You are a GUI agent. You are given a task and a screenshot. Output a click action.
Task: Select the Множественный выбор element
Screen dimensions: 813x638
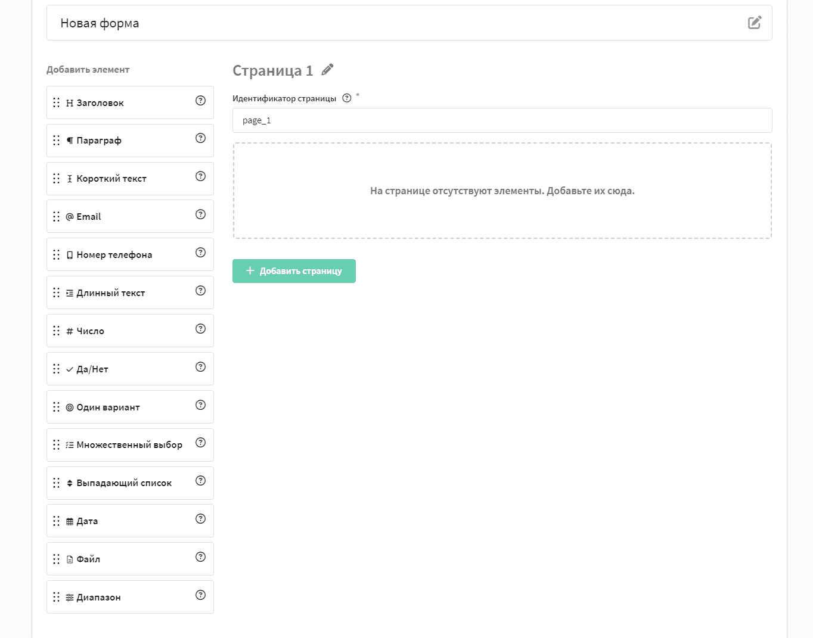130,445
